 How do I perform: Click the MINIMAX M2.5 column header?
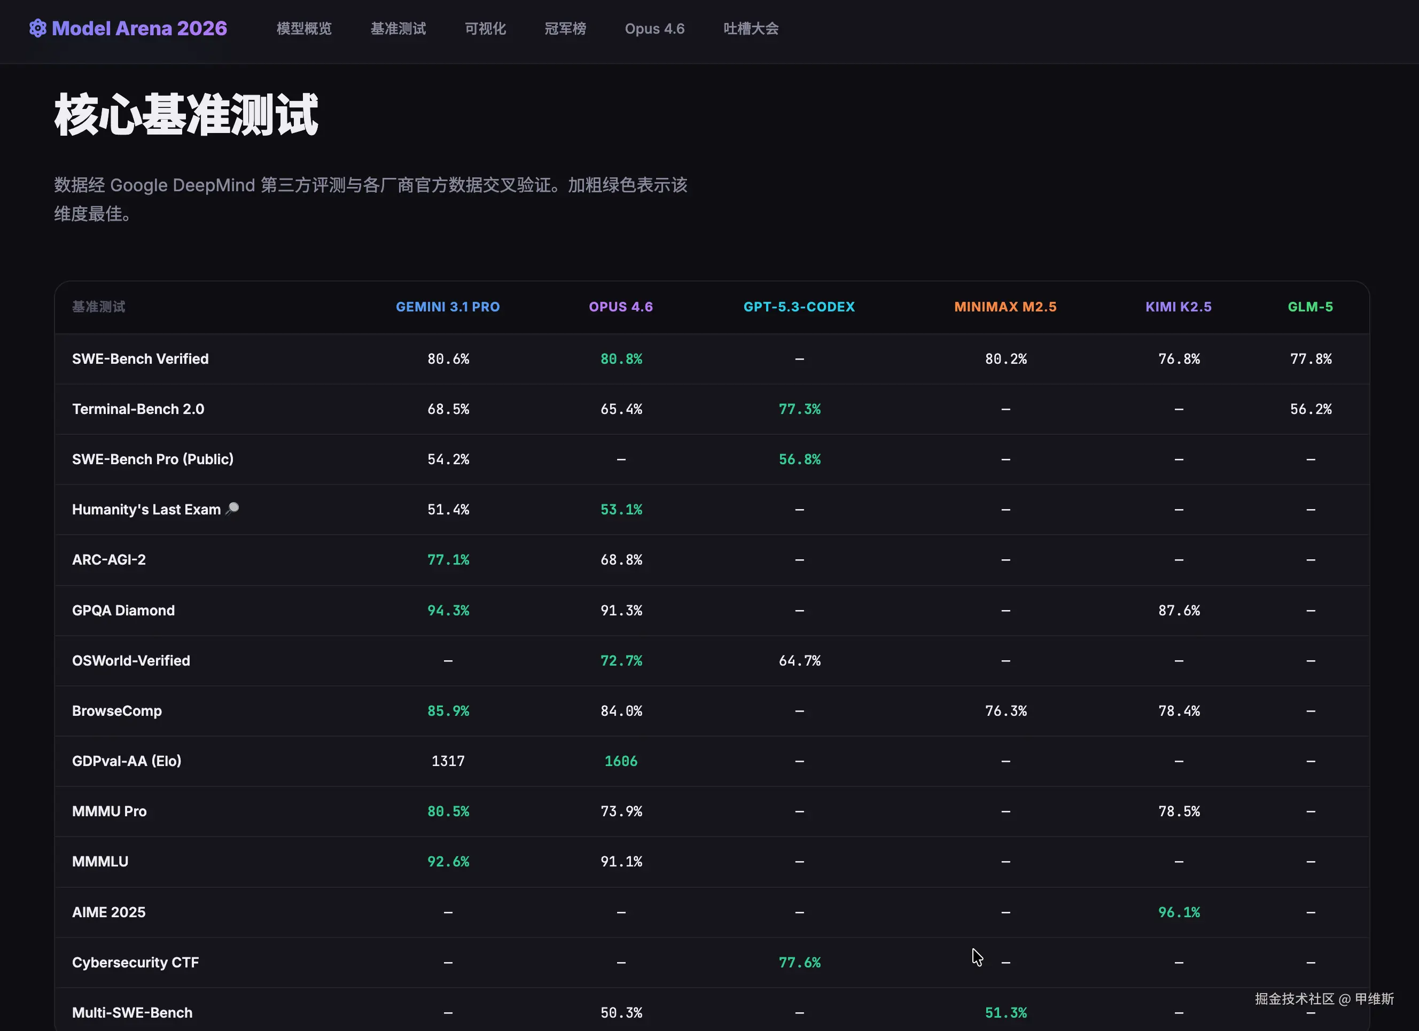(1005, 307)
